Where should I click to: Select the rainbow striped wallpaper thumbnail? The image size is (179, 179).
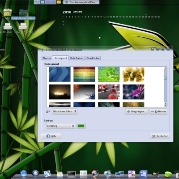(84, 74)
